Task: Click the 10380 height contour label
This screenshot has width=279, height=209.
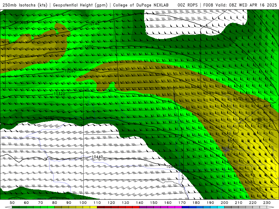Action: click(49, 118)
